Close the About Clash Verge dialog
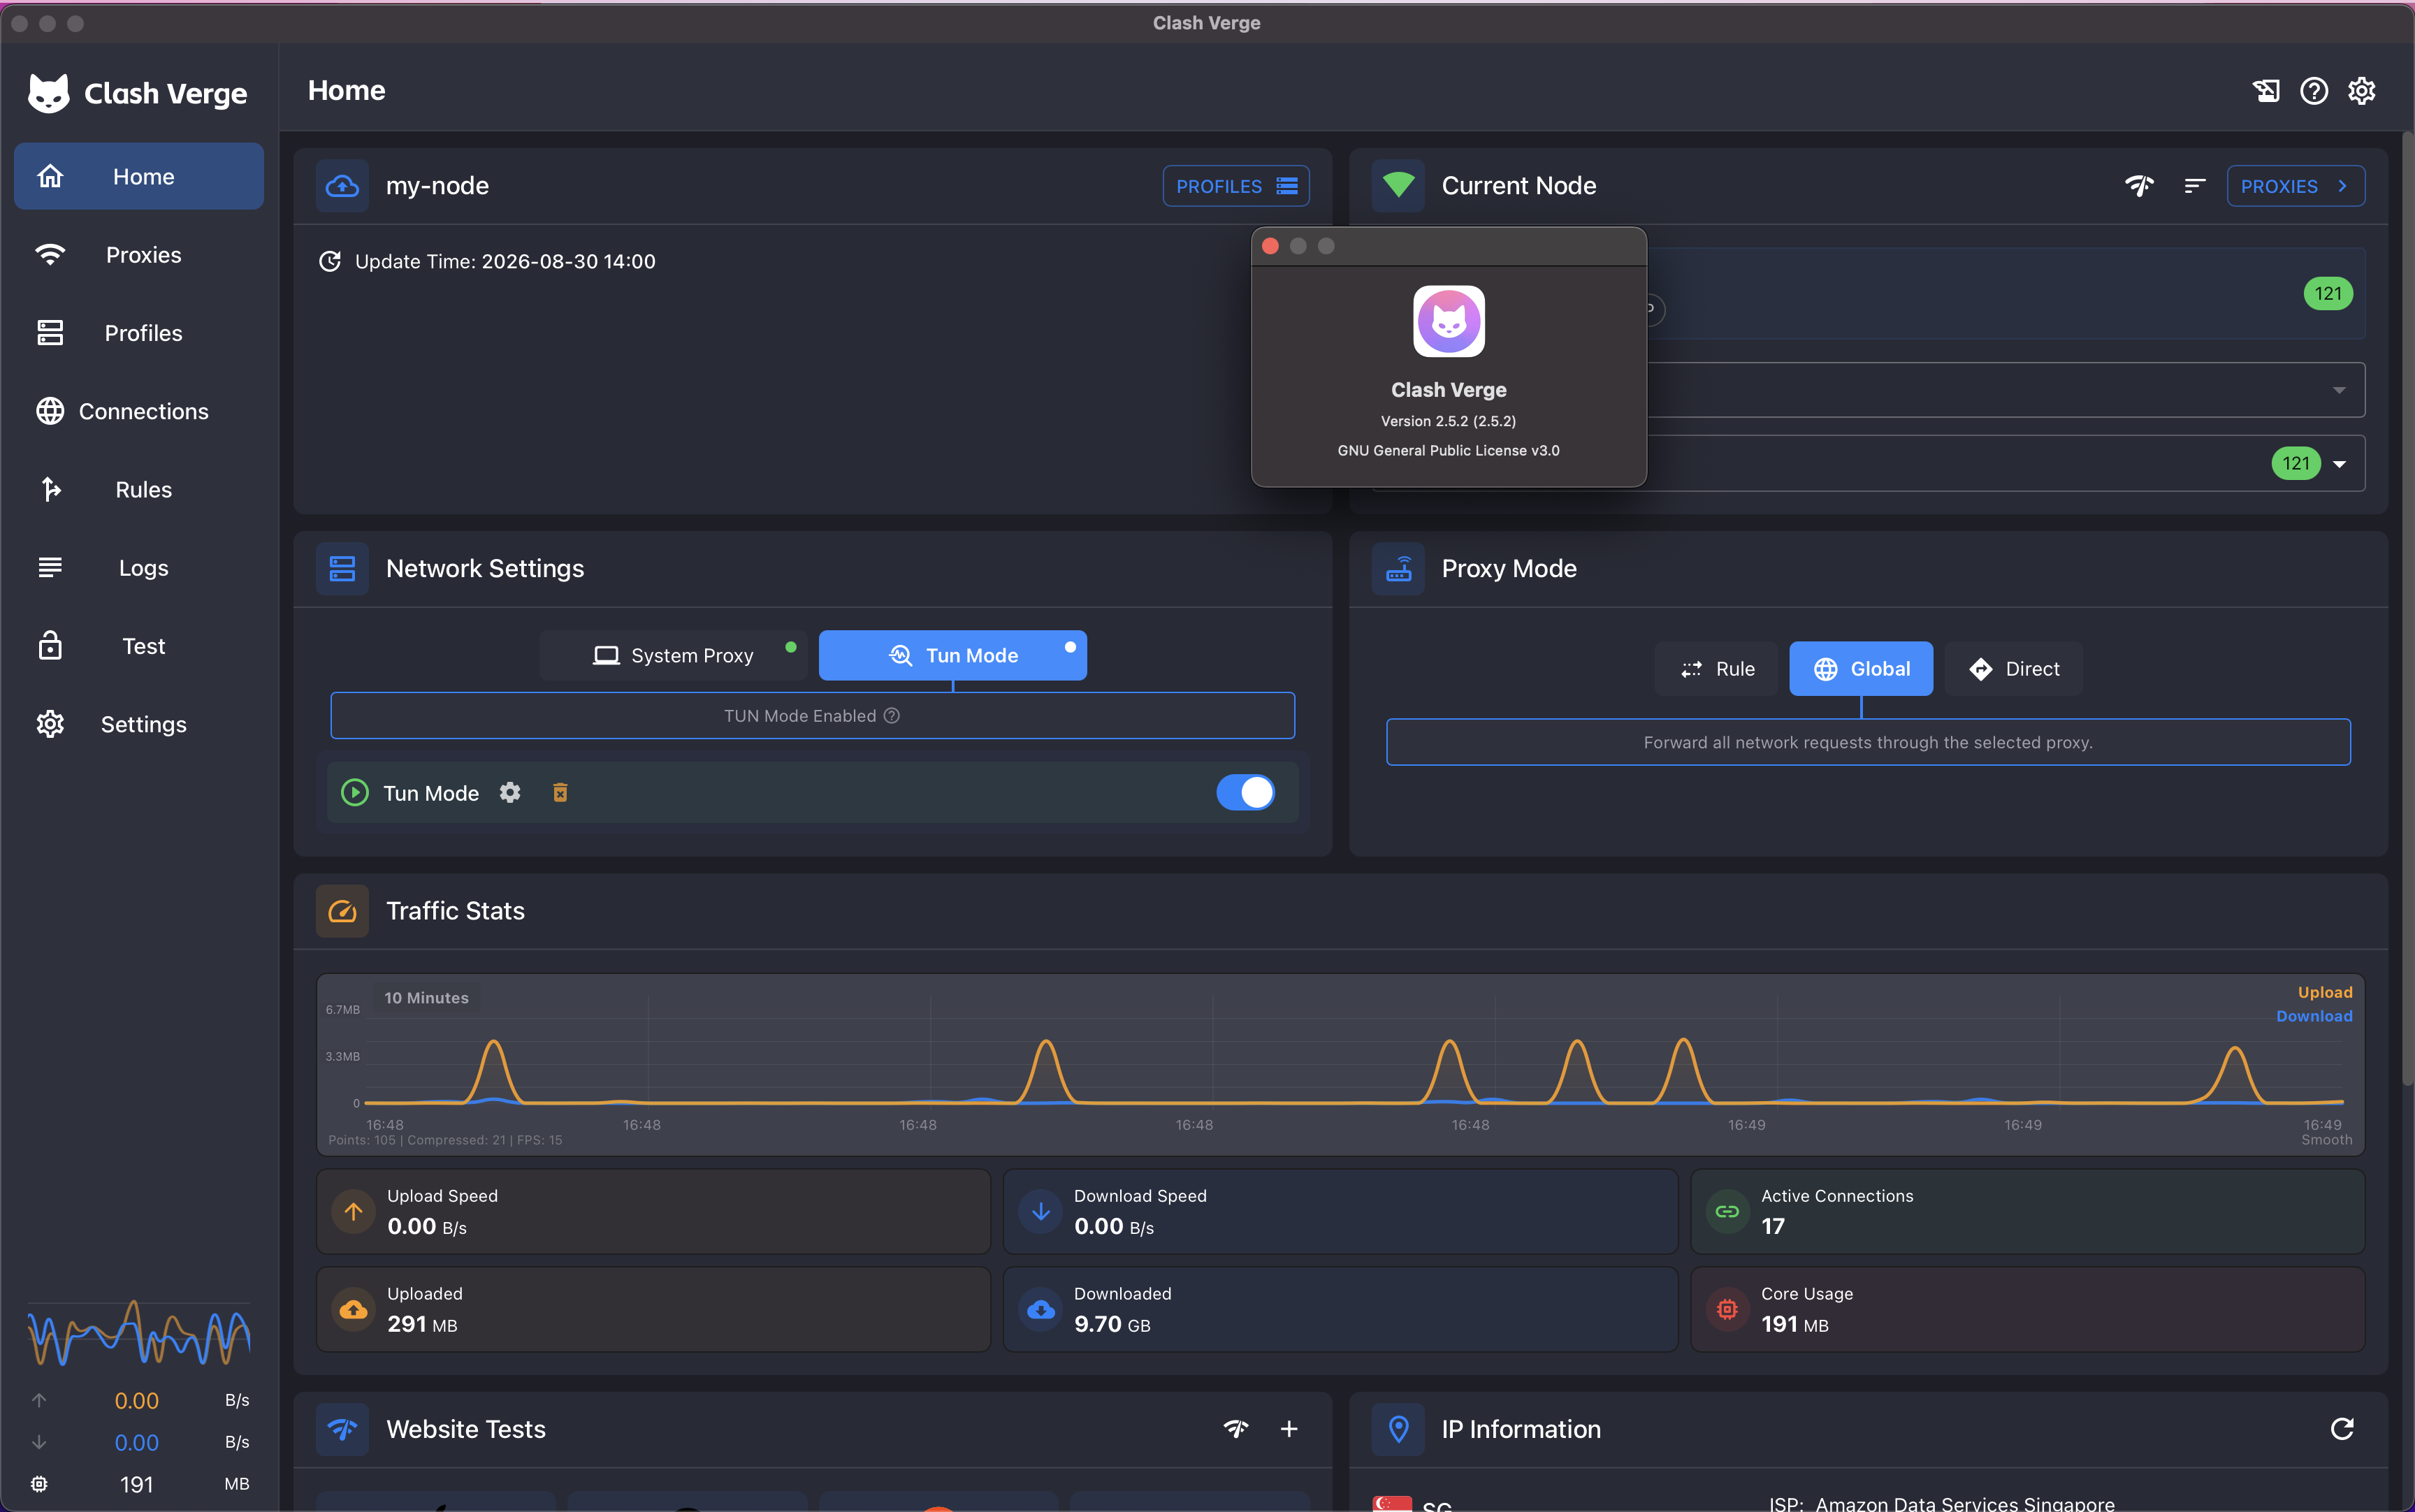This screenshot has height=1512, width=2415. (1270, 246)
